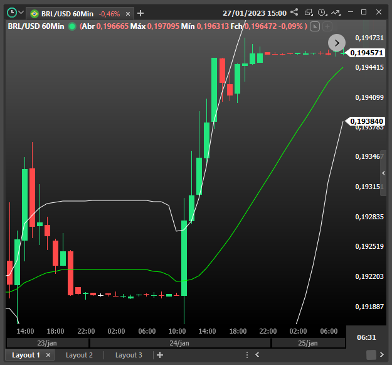This screenshot has height=365, width=392.
Task: Click the round scroll-forward arrow button on chart
Action: click(x=337, y=43)
